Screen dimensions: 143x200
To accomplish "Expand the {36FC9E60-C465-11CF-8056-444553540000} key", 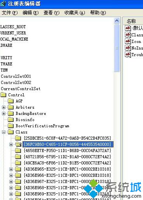I will 11,144.
